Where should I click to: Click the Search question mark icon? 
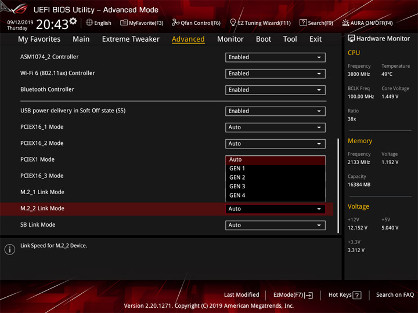(x=303, y=23)
